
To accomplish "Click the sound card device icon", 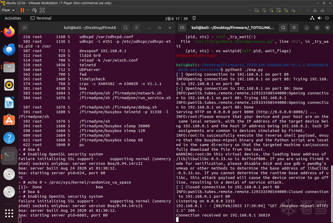I will tap(293, 10).
